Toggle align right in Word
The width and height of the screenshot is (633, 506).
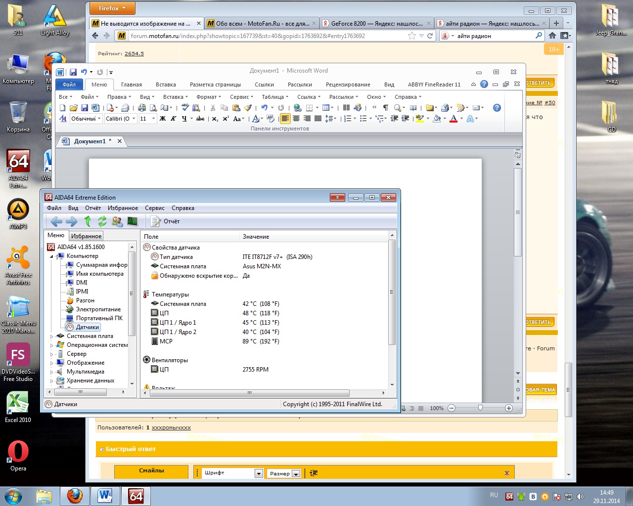[x=307, y=119]
